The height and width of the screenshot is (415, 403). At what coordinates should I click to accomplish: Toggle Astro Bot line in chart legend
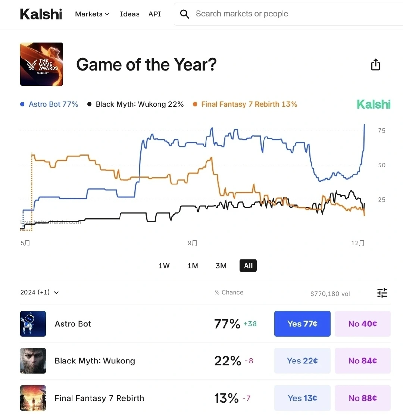tap(49, 104)
